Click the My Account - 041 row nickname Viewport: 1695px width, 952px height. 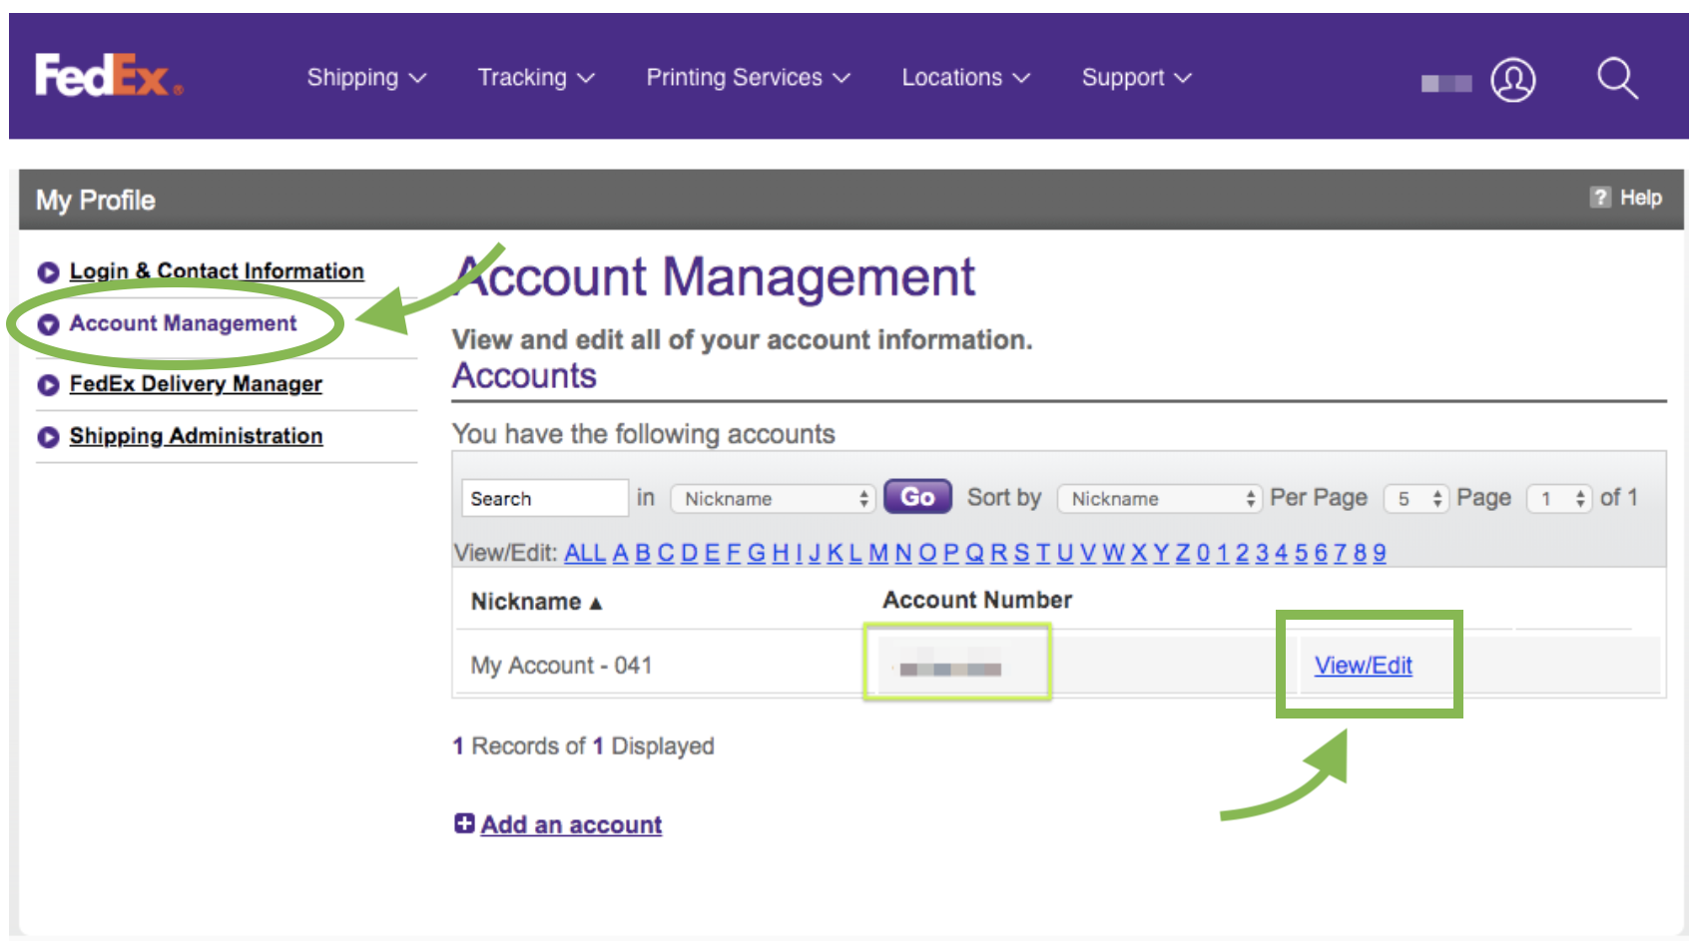point(561,665)
